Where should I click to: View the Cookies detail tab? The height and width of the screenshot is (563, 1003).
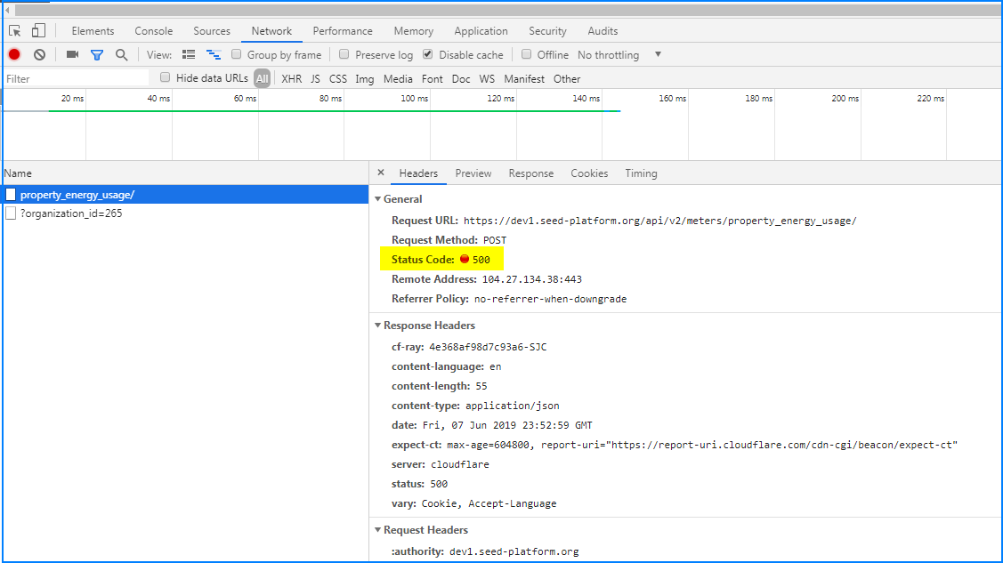589,173
